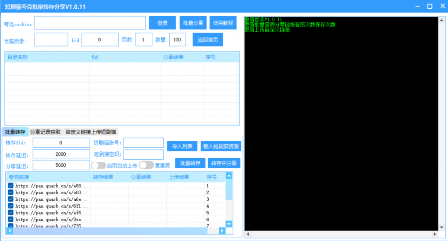Click the 转存fid input field
Viewport: 448px width, 241px height.
[x=61, y=143]
